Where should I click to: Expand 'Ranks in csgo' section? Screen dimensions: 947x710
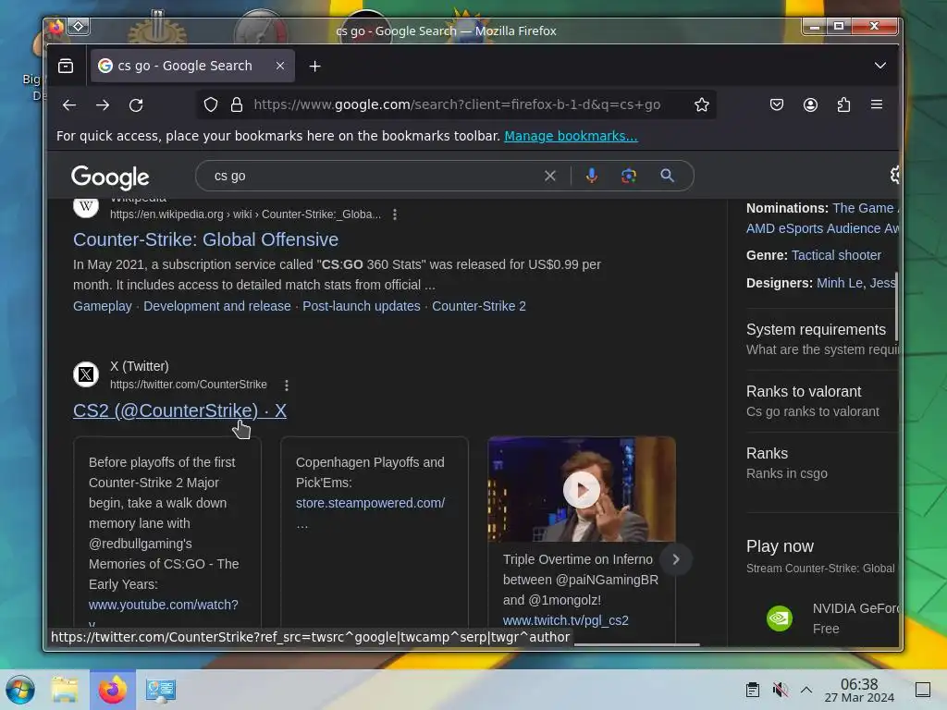point(822,463)
